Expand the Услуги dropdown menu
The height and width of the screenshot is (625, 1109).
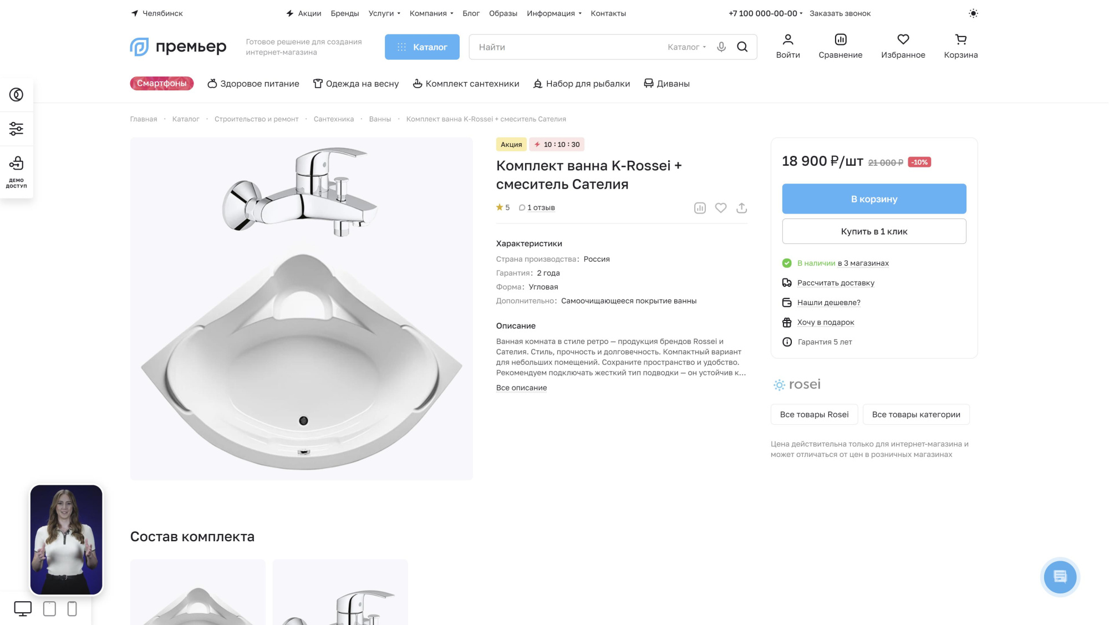[384, 13]
